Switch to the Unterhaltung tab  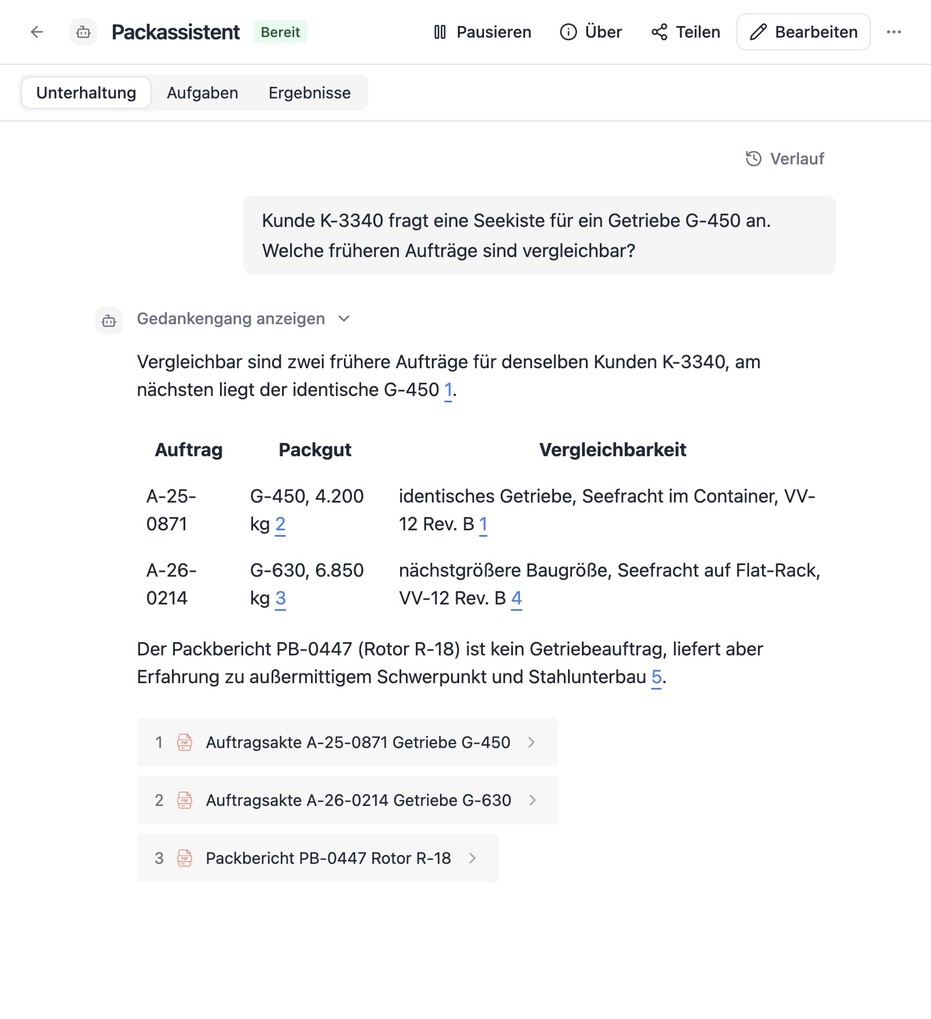86,93
